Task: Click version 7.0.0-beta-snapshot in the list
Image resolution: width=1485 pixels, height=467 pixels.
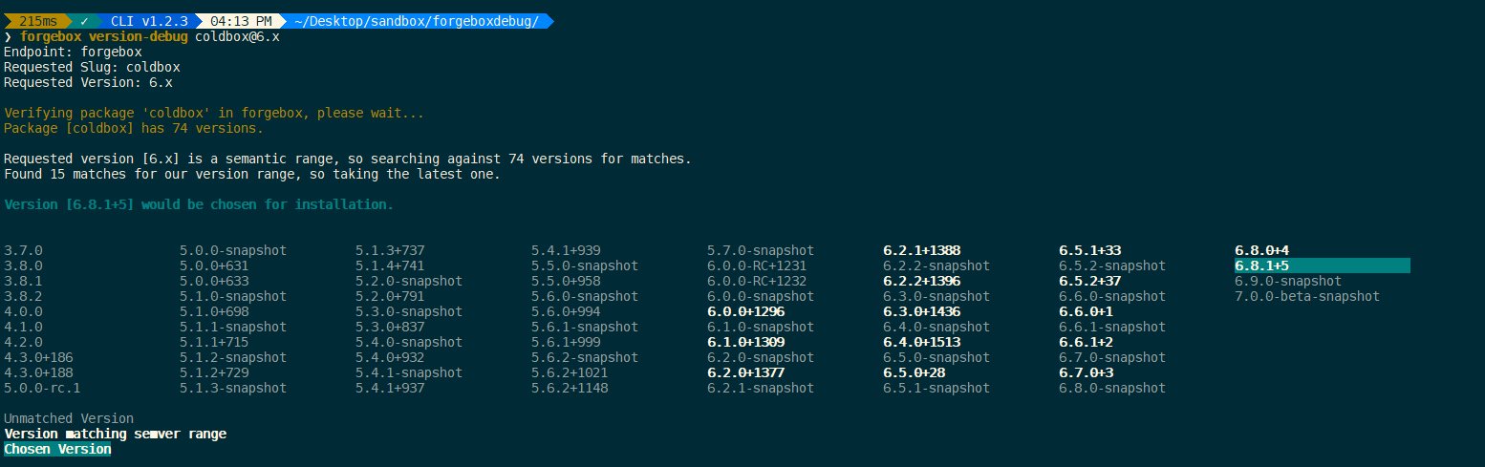Action: point(1307,296)
